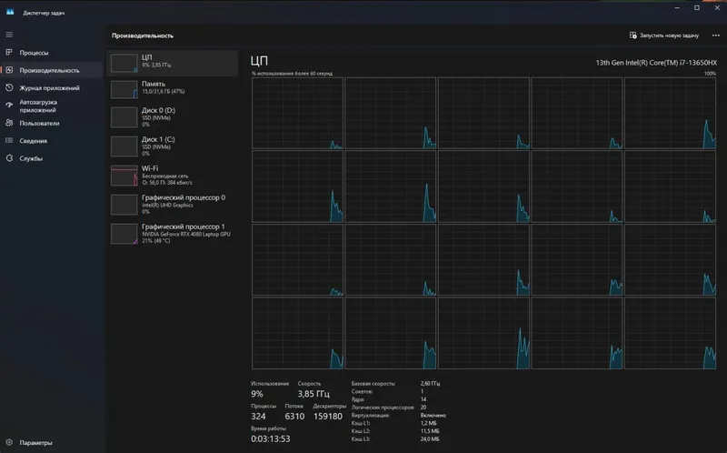
Task: Open the three-dots more options menu
Action: click(x=716, y=35)
